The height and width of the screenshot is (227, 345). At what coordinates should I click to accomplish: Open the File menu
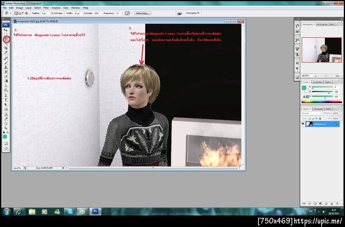5,7
